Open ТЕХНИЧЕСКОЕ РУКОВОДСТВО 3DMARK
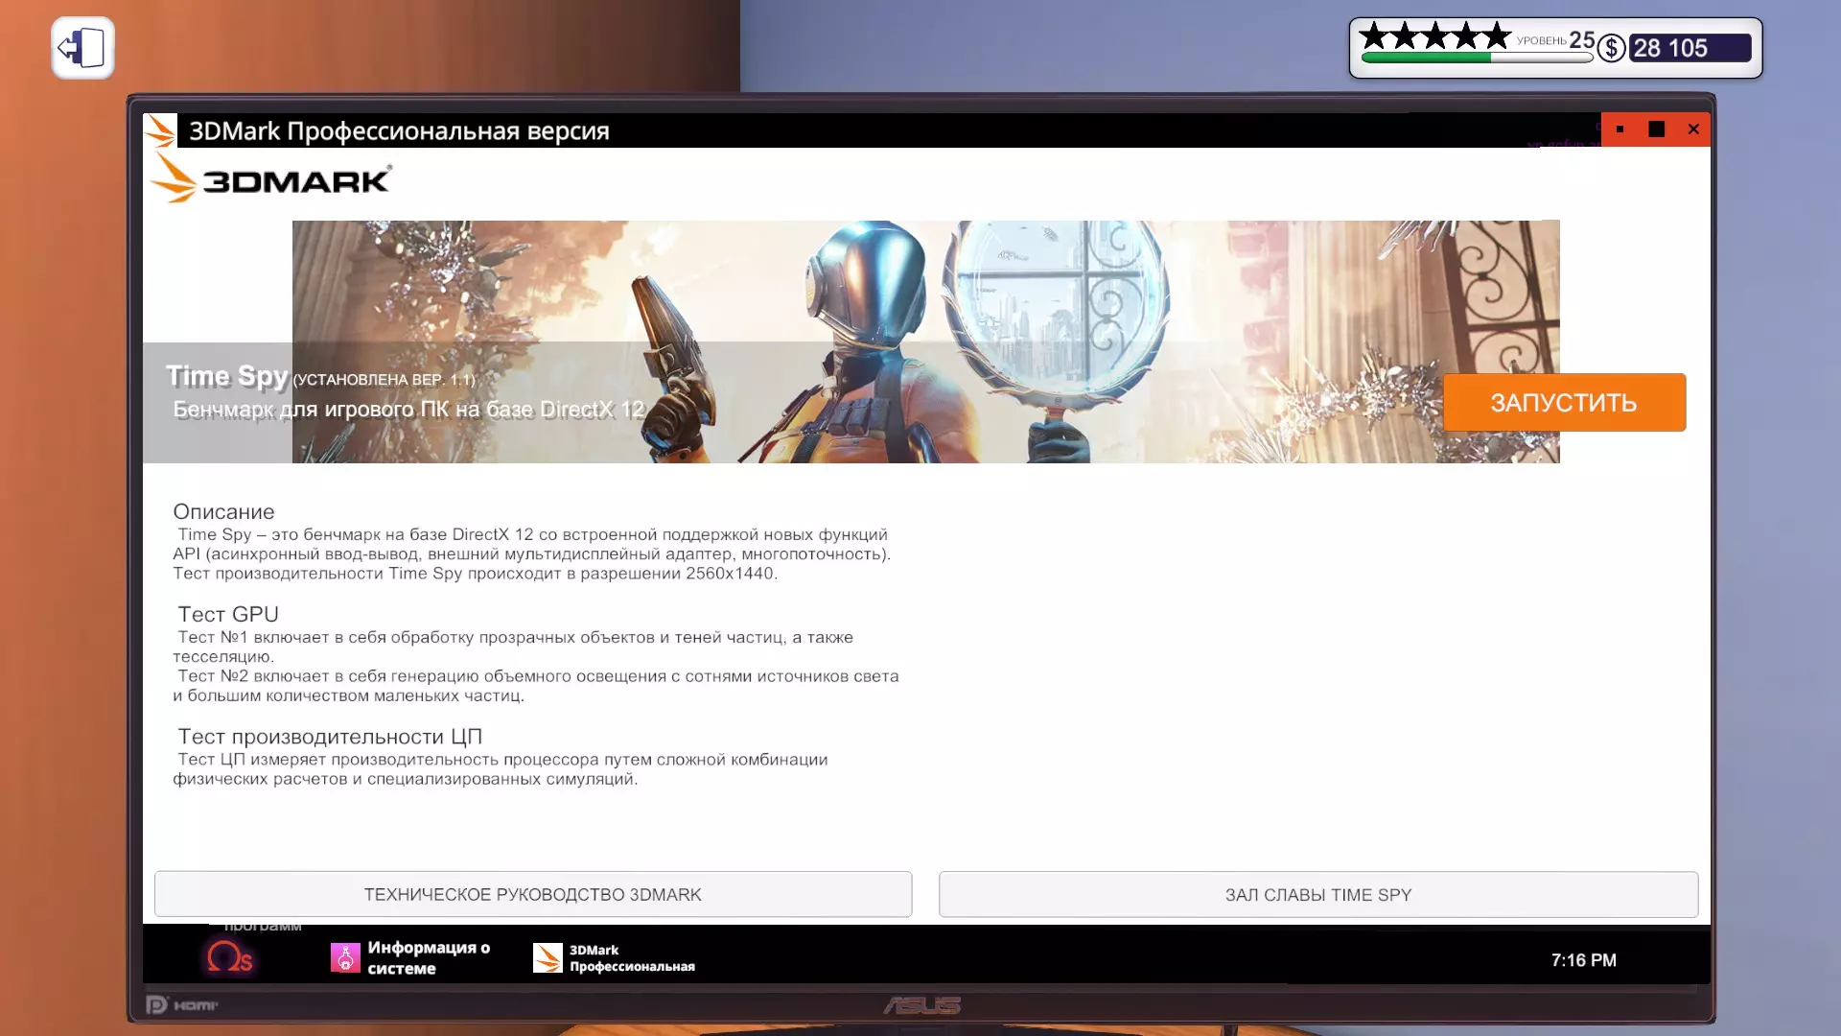Viewport: 1841px width, 1036px height. pyautogui.click(x=532, y=894)
